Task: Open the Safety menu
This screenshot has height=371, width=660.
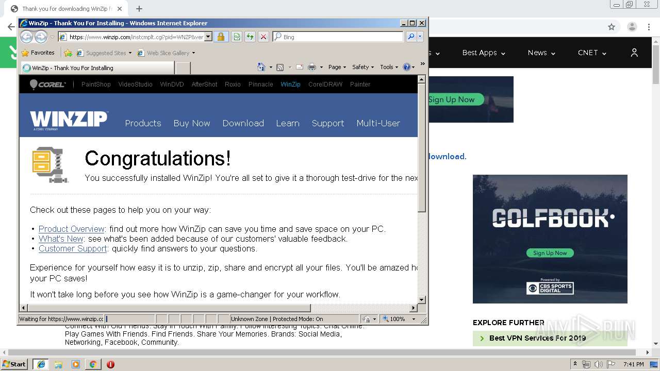Action: (363, 67)
